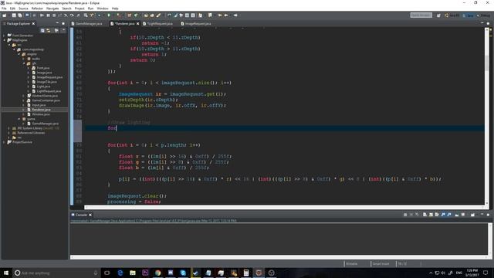The image size is (494, 278).
Task: Collapse the src folder node
Action: click(x=9, y=45)
